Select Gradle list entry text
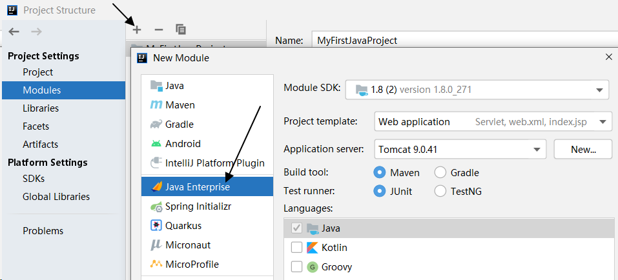 180,125
